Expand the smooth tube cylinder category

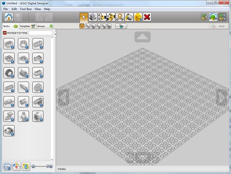point(24,102)
